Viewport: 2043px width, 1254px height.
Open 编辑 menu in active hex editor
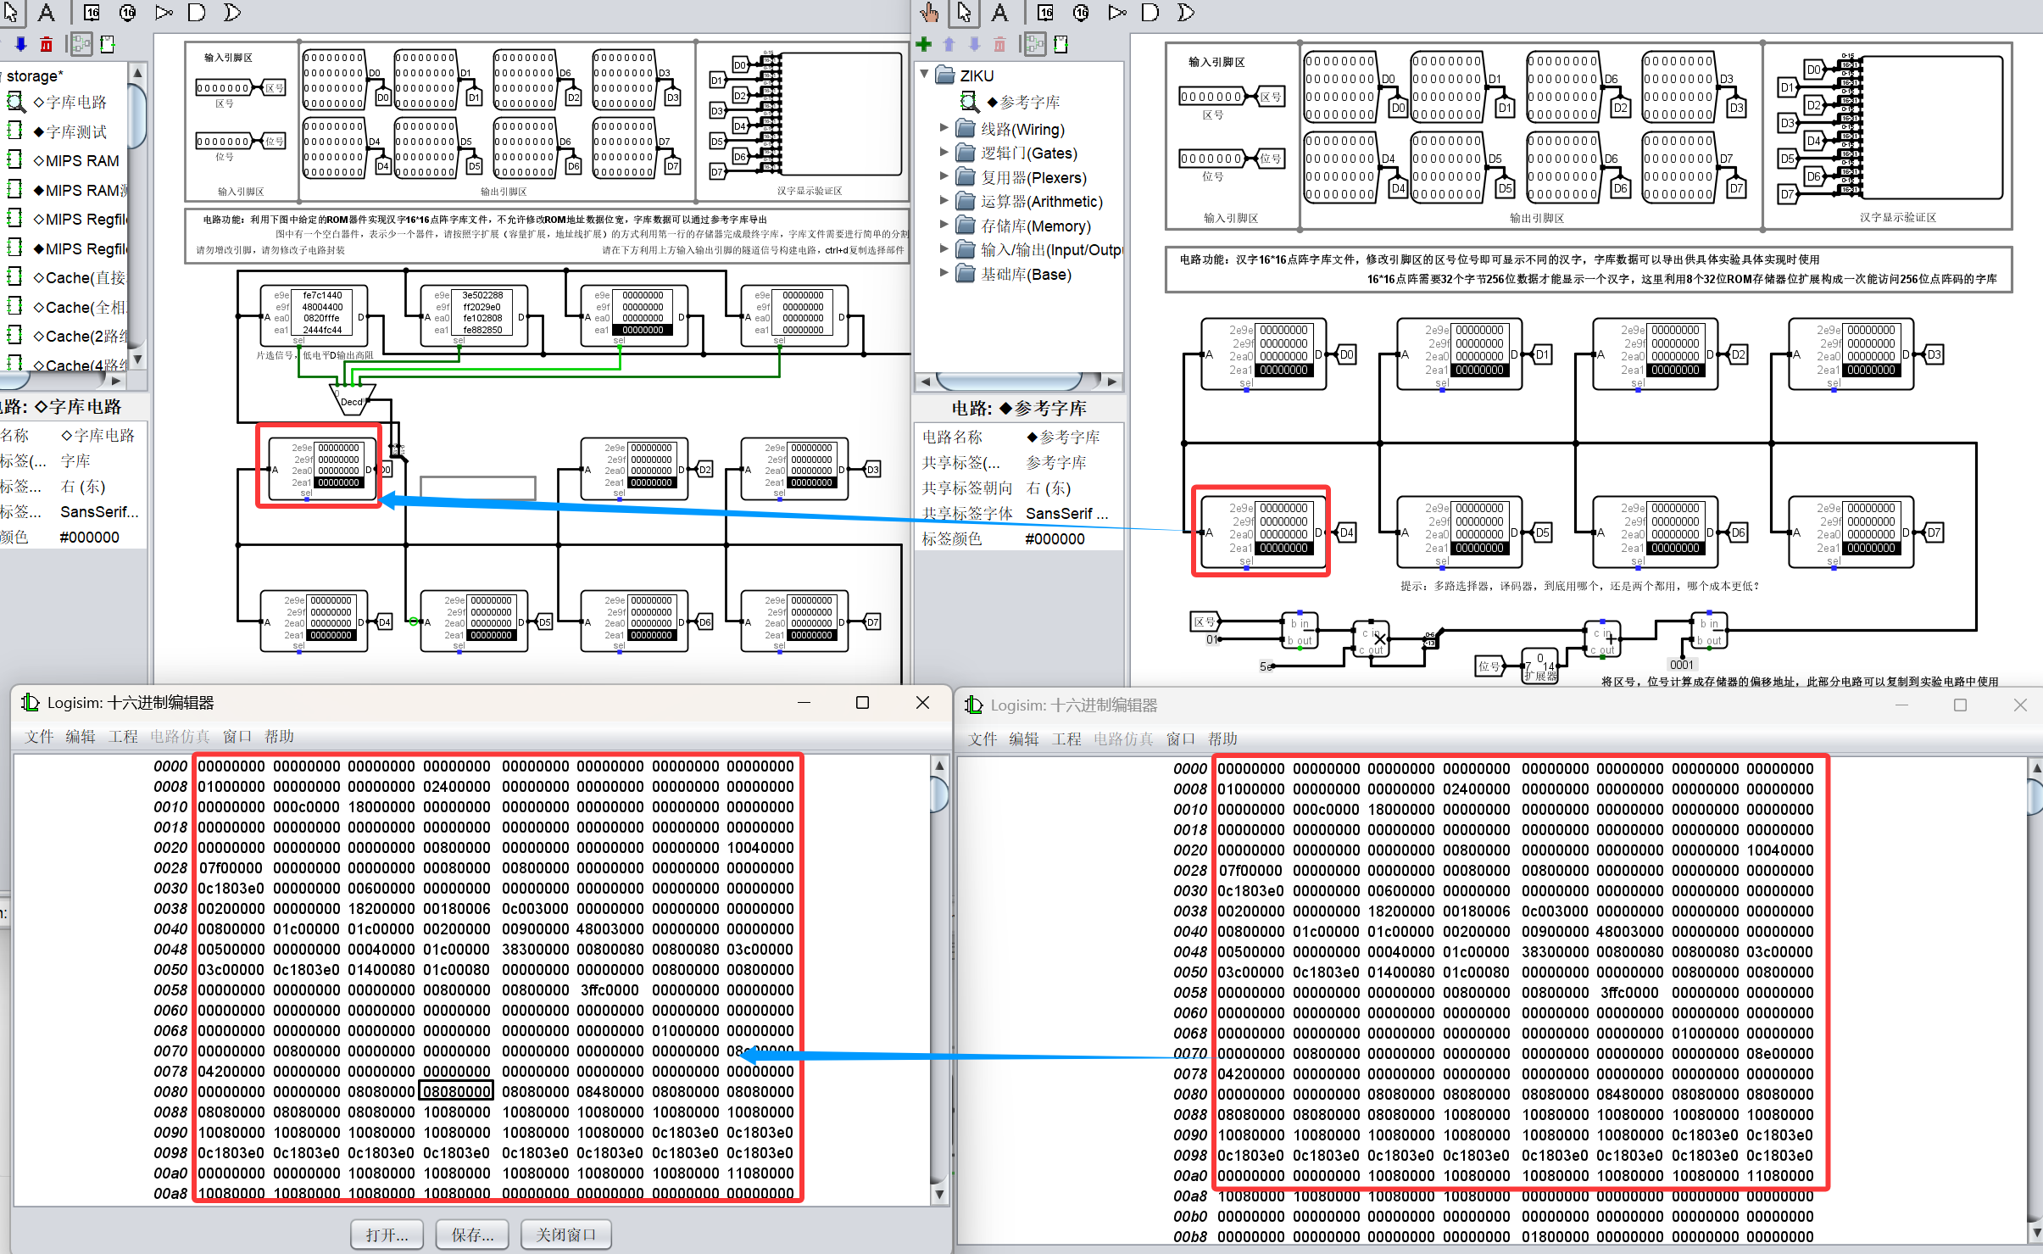[81, 736]
